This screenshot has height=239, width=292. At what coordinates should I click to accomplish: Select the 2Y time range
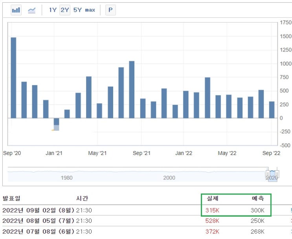pyautogui.click(x=65, y=10)
